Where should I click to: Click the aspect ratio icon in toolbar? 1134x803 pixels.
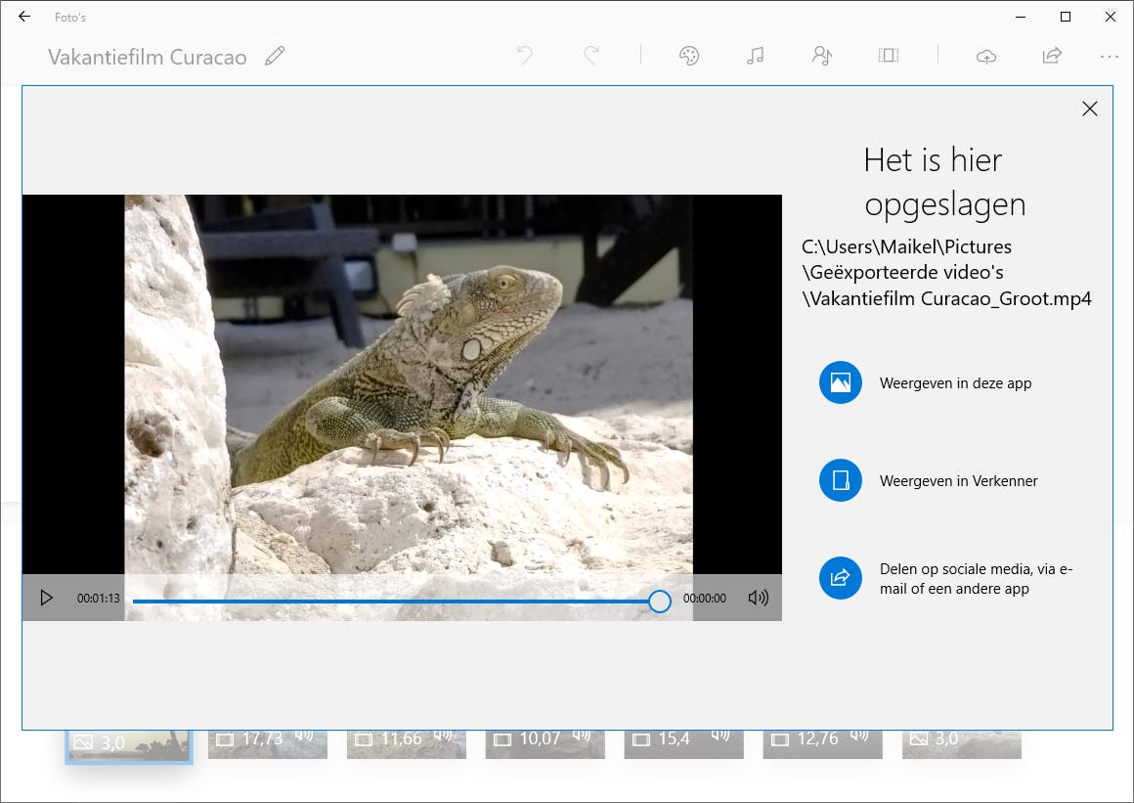[x=888, y=56]
